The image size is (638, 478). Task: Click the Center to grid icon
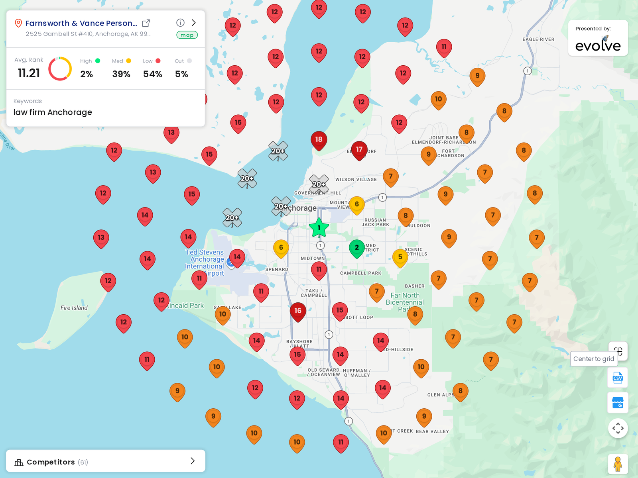618,351
